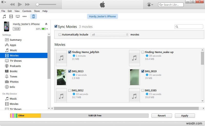This screenshot has height=126, width=205.
Task: Eject Hardy_tester's iPhone
Action: 46,24
